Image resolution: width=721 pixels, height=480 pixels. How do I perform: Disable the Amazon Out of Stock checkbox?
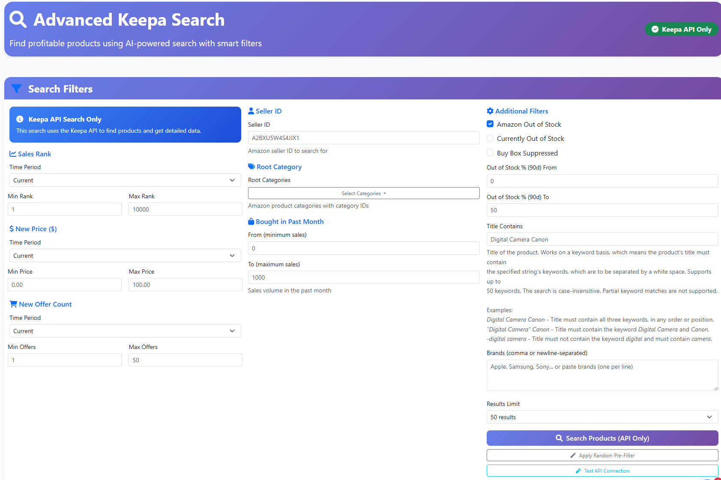point(490,124)
